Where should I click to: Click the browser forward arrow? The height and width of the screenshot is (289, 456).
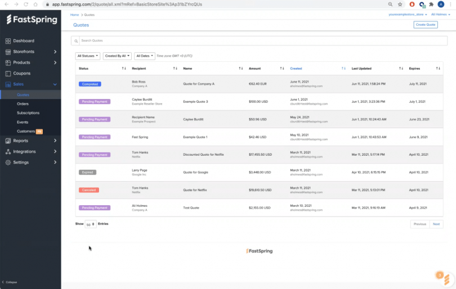coord(16,4)
